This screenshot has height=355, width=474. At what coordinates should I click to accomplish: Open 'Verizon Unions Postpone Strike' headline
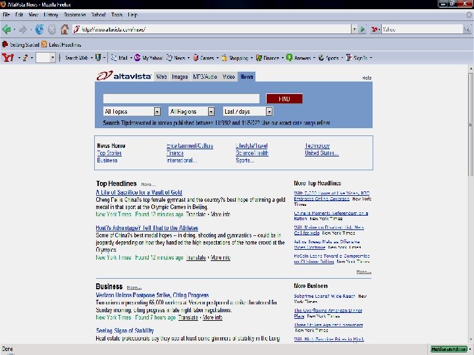152,295
